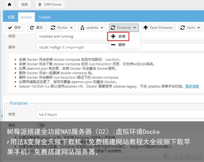Open the iptables dropdown menu

pyautogui.click(x=92, y=27)
